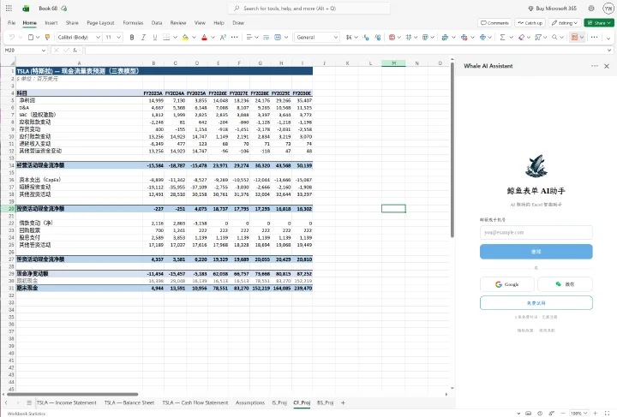The height and width of the screenshot is (417, 617).
Task: Switch to the Insert tab
Action: pyautogui.click(x=51, y=23)
